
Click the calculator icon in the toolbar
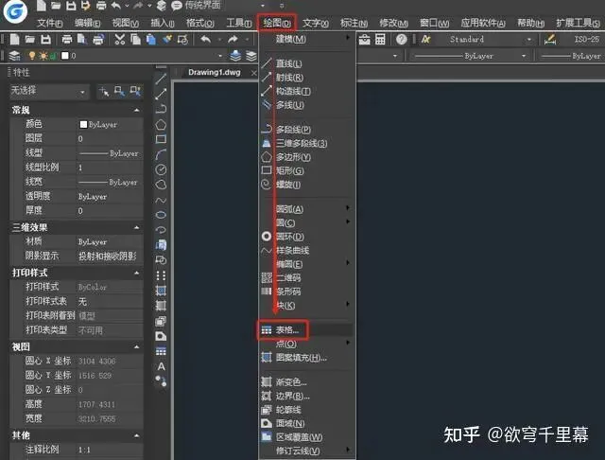(x=380, y=40)
